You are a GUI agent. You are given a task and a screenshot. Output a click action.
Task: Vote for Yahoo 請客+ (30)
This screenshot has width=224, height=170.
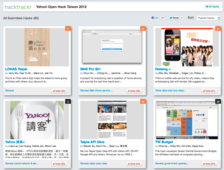point(59,164)
